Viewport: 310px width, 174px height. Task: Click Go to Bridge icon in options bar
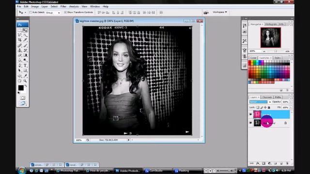click(x=206, y=13)
